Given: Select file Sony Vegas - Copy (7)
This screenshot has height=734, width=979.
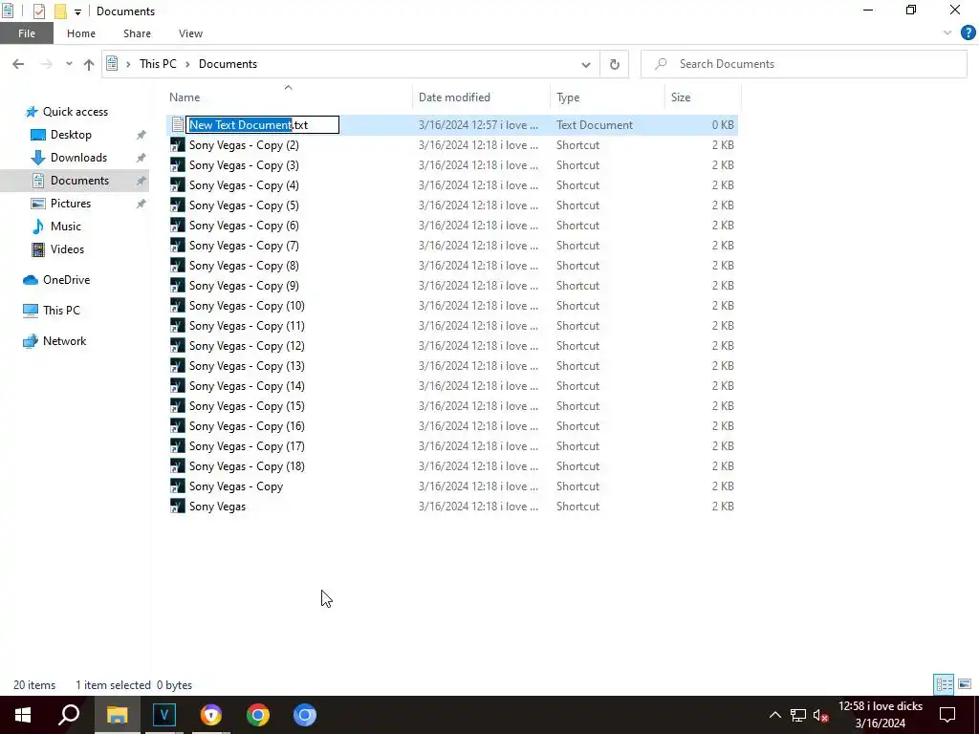Looking at the screenshot, I should tap(244, 246).
